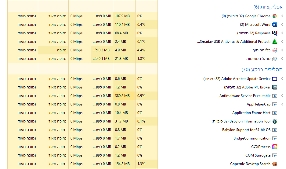Click the 0.4% CPU value
Viewport: 286px width, 169px height.
tap(141, 25)
